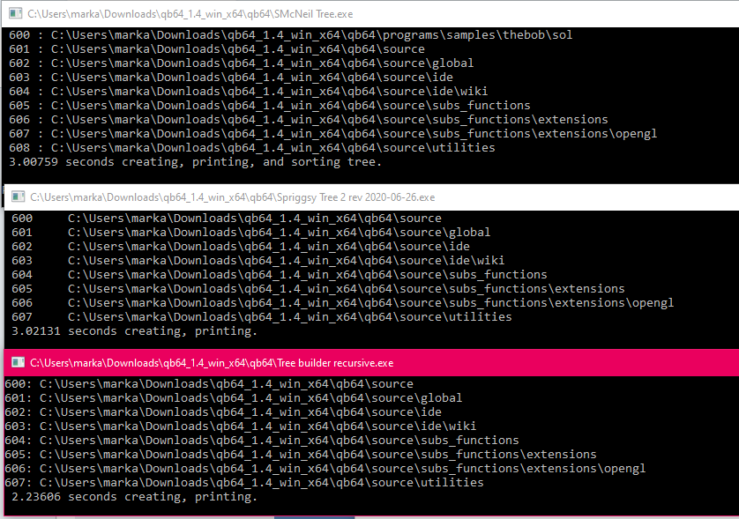
Task: Click line 608 source\utilities in SMcNeil window
Action: pyautogui.click(x=251, y=148)
